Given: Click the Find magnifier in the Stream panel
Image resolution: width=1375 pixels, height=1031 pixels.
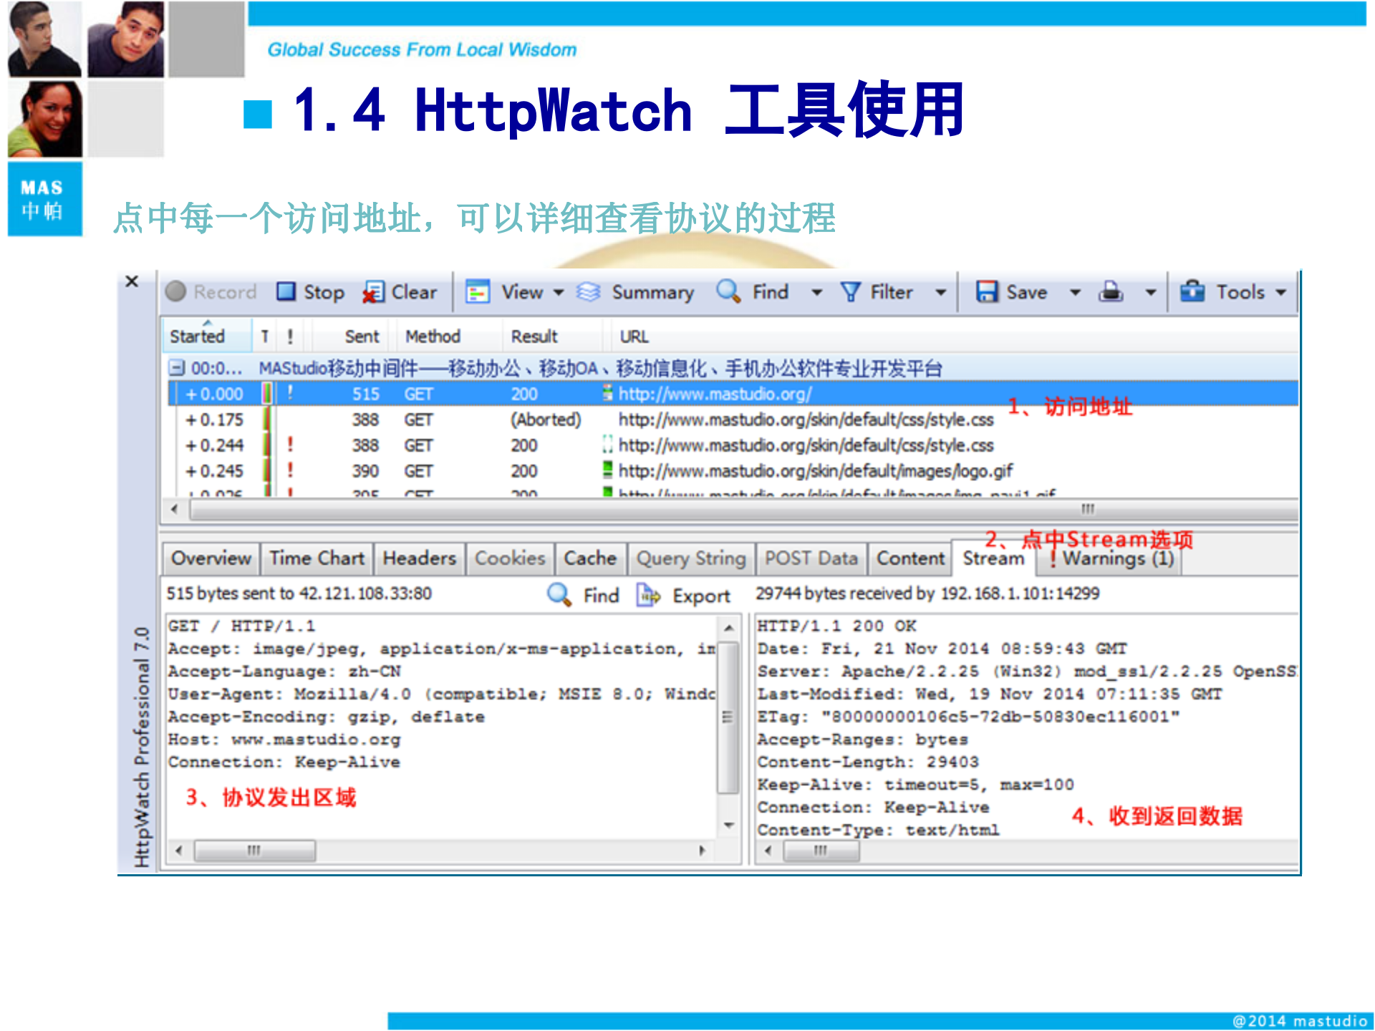Looking at the screenshot, I should pos(557,595).
